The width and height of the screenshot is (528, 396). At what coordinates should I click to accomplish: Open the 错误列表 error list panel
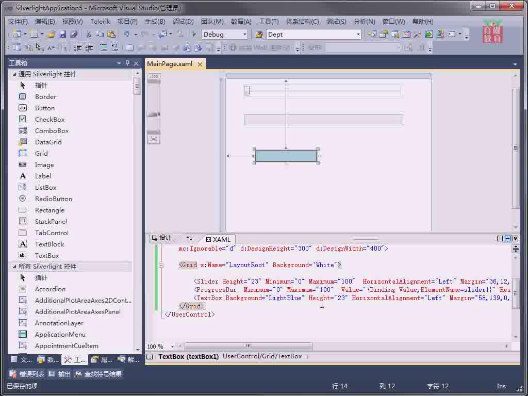[27, 374]
